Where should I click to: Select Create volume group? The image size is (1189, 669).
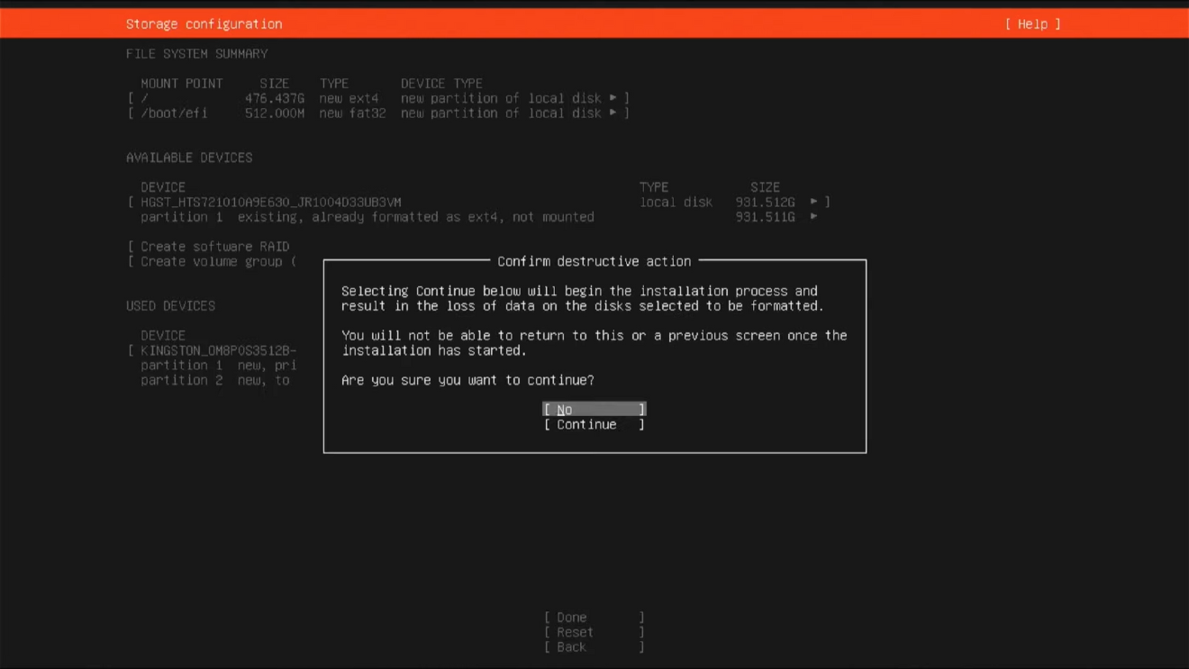click(x=216, y=261)
